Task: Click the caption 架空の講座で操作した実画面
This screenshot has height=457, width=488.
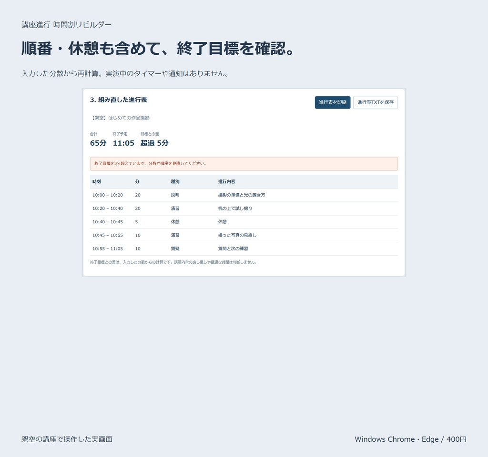Action: point(67,439)
